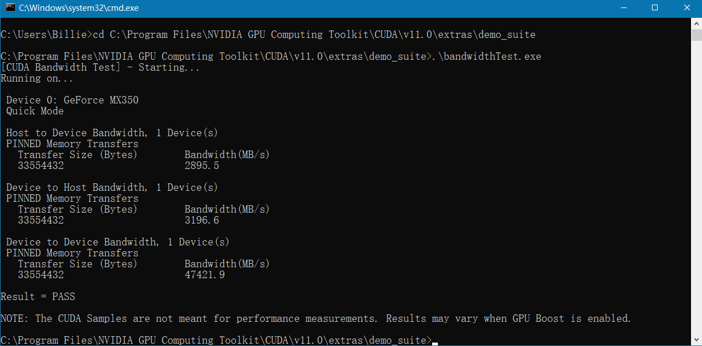This screenshot has height=346, width=702.
Task: Click the 47421.9 bandwidth value
Action: tap(204, 275)
